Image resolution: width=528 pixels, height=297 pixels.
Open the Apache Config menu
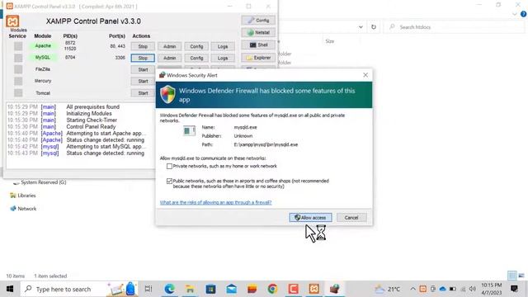(x=196, y=46)
